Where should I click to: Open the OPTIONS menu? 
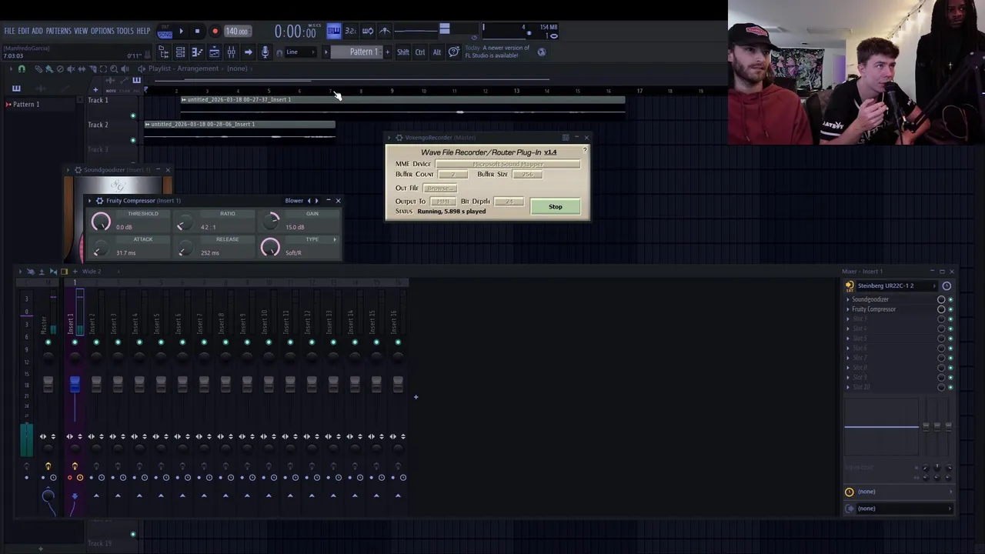point(102,31)
